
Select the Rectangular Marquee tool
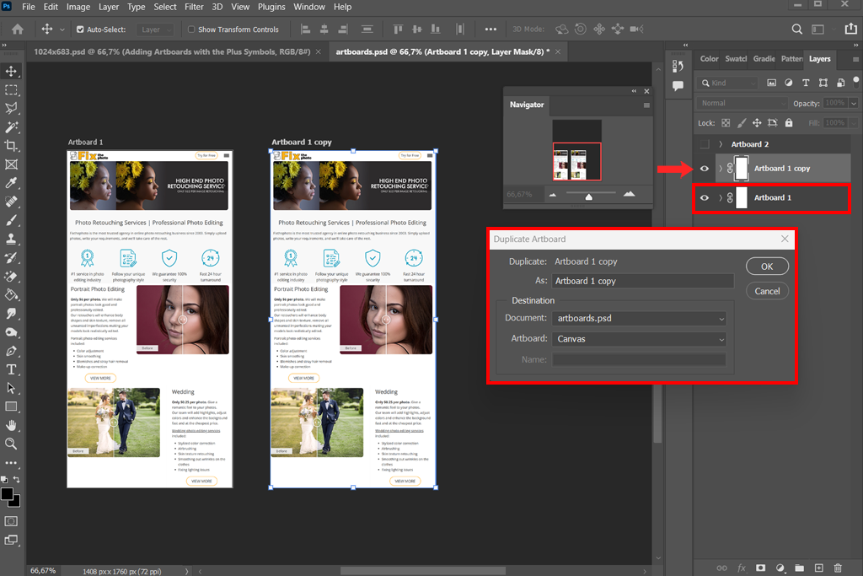coord(11,89)
